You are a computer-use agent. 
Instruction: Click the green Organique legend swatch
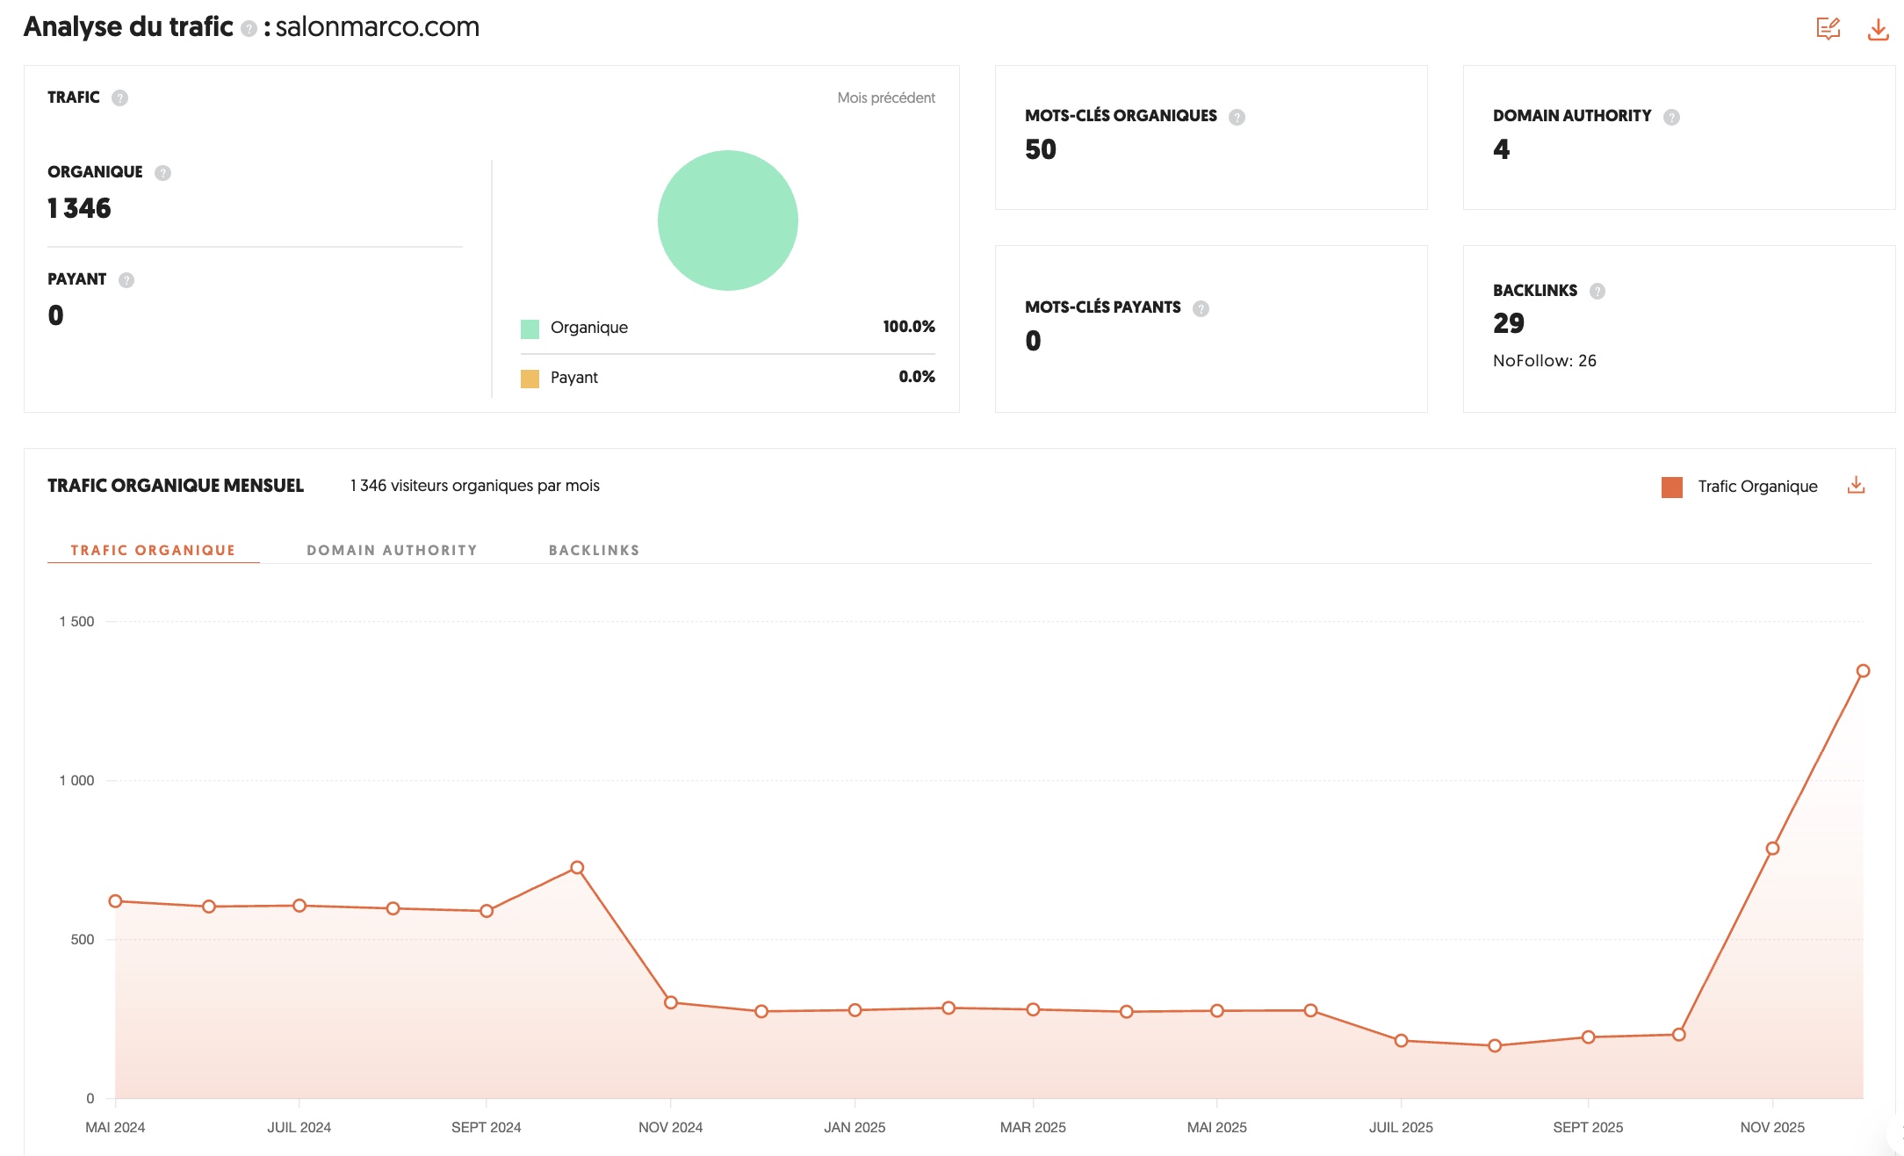point(530,329)
